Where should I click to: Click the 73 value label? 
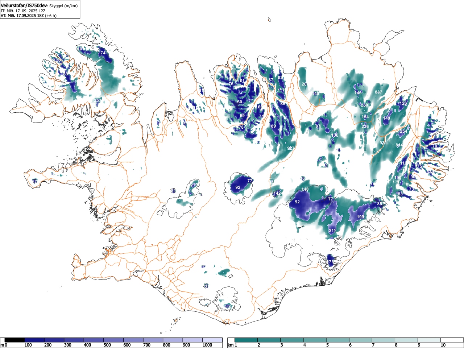[411, 189]
